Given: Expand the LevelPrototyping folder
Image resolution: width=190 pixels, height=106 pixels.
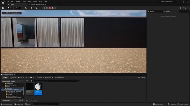Looking at the screenshot, I should pos(4,85).
